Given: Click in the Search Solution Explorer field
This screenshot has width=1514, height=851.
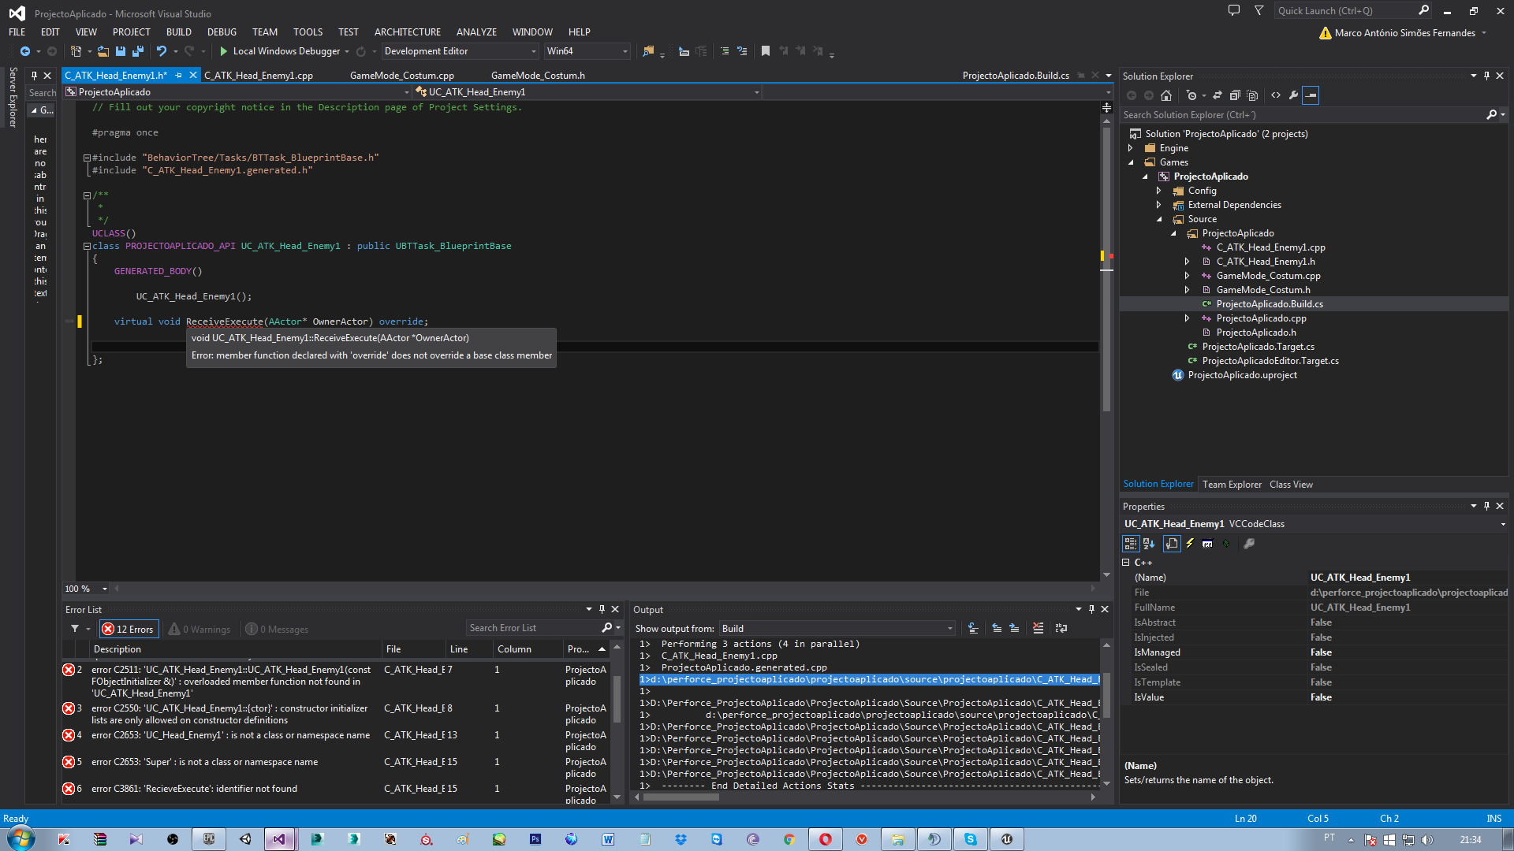Looking at the screenshot, I should point(1303,115).
